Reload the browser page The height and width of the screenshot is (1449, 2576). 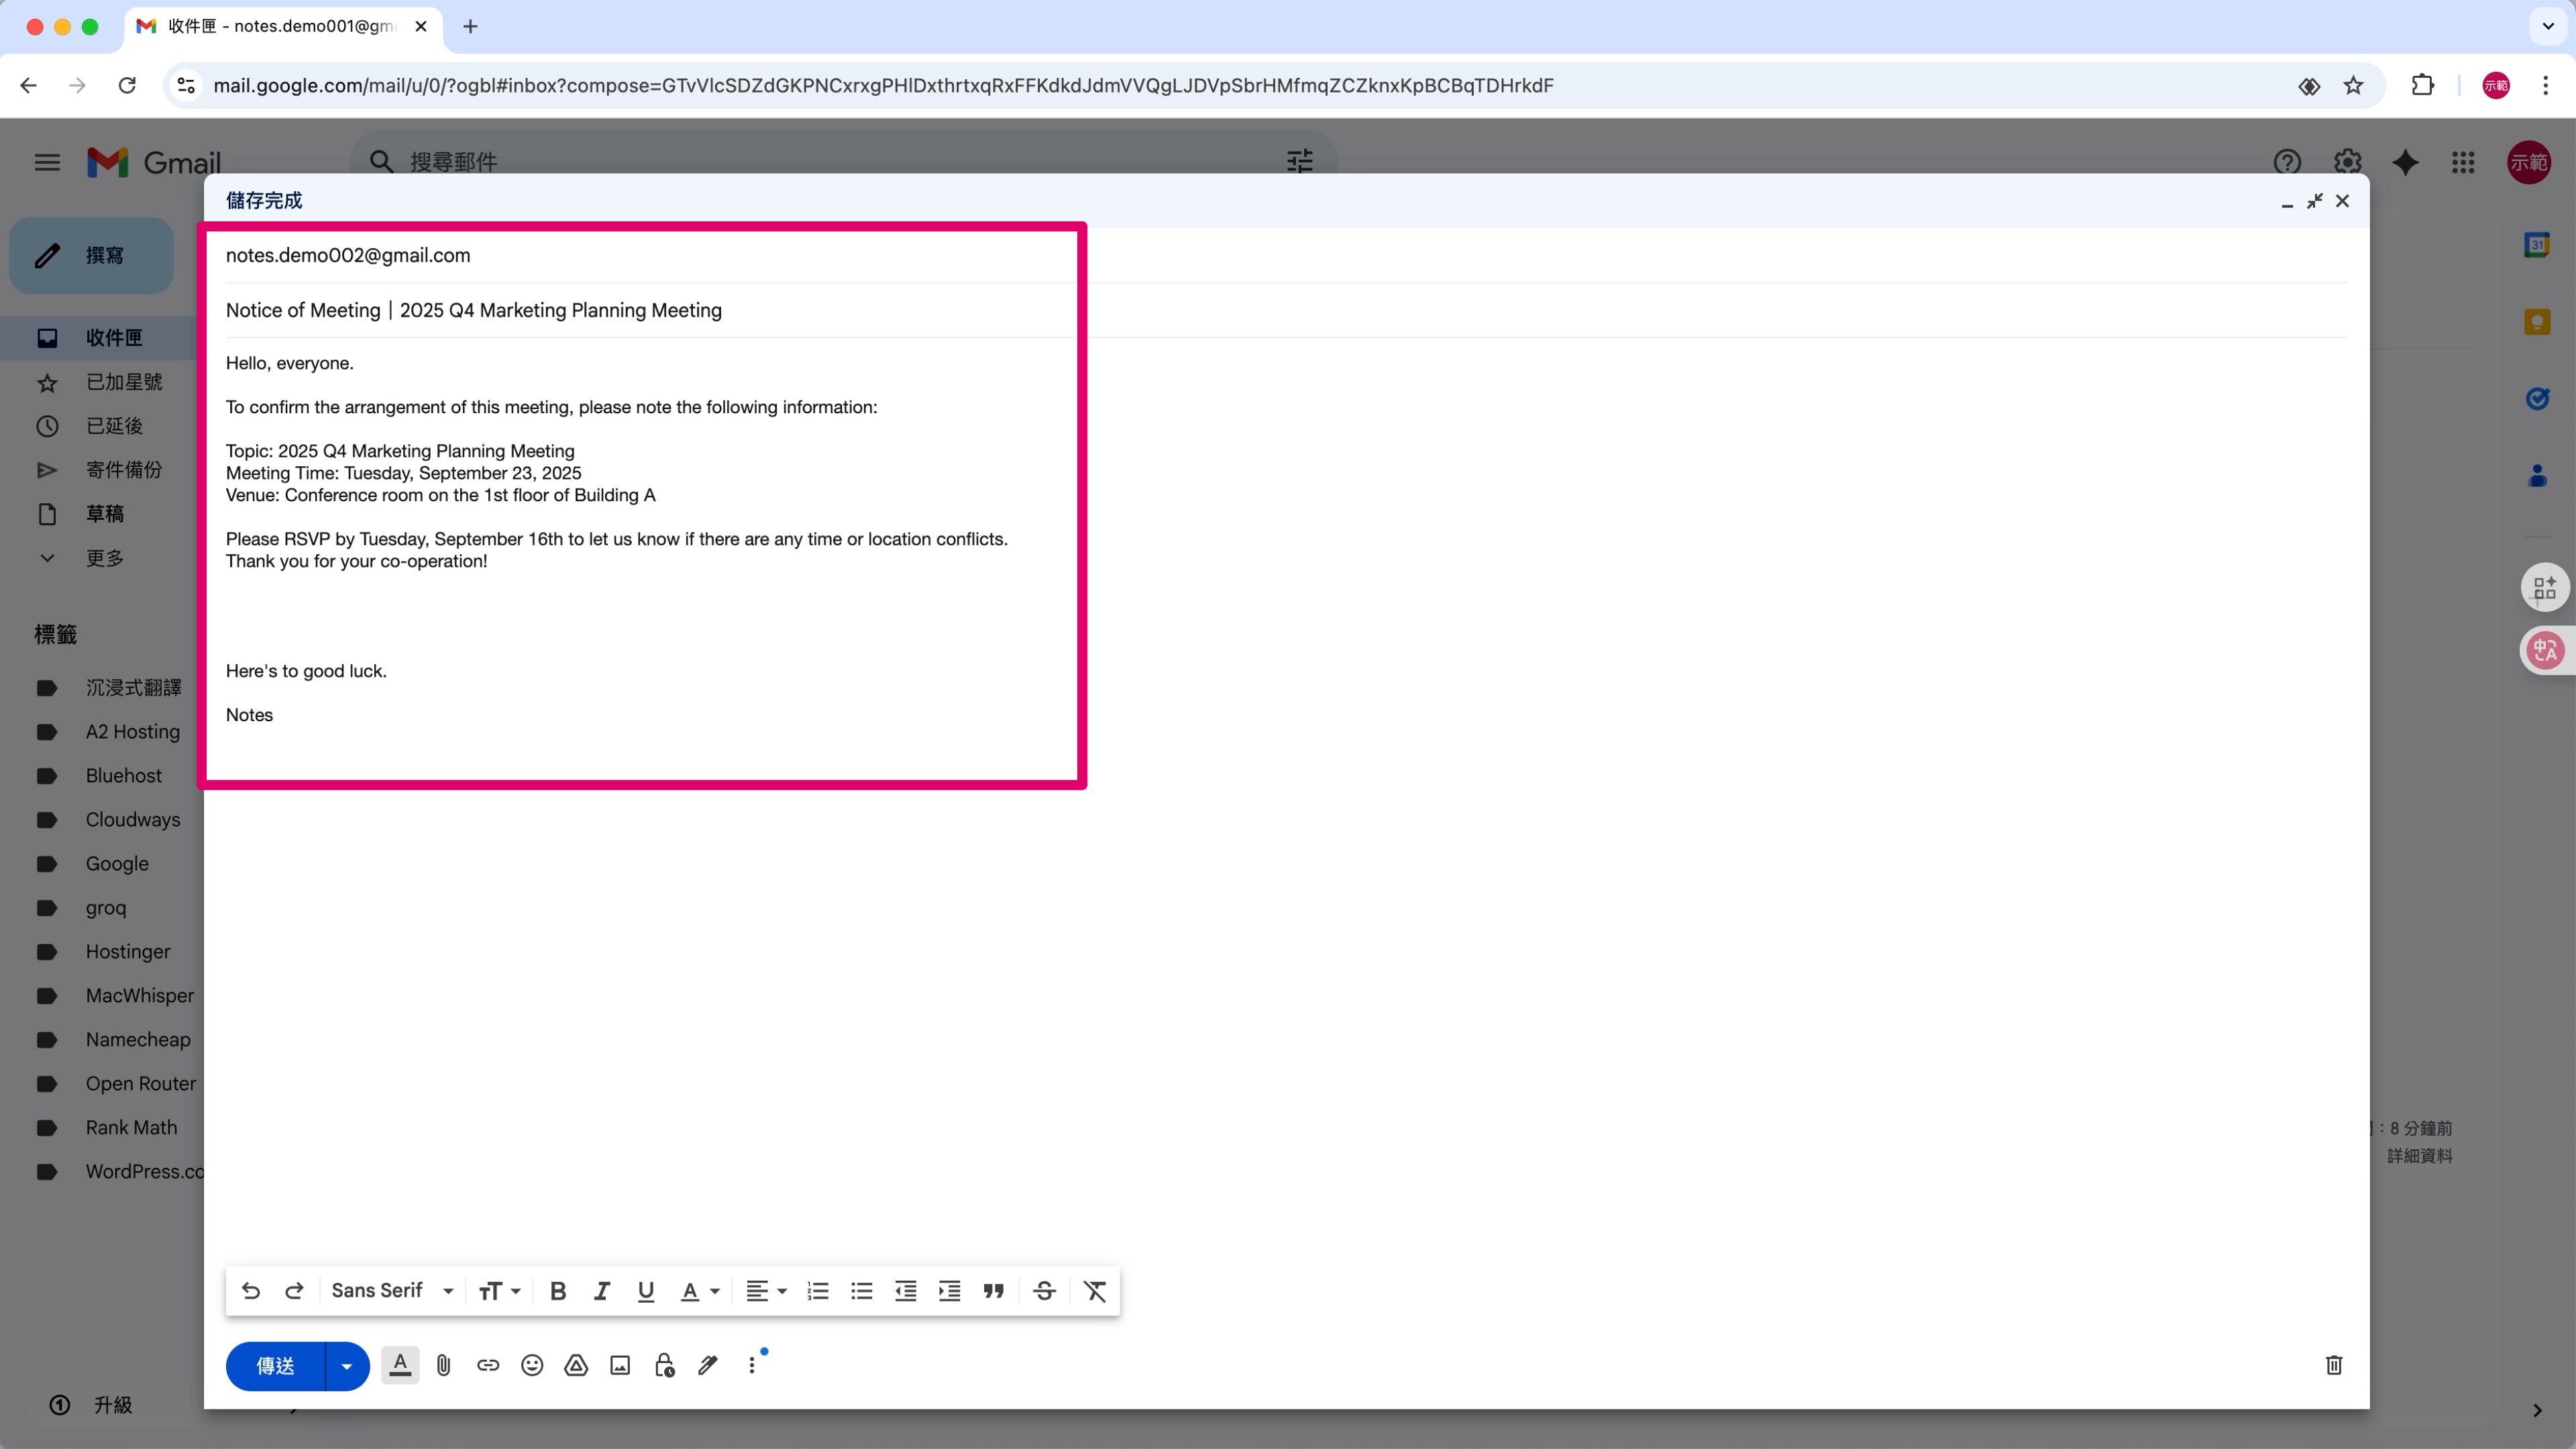point(127,86)
